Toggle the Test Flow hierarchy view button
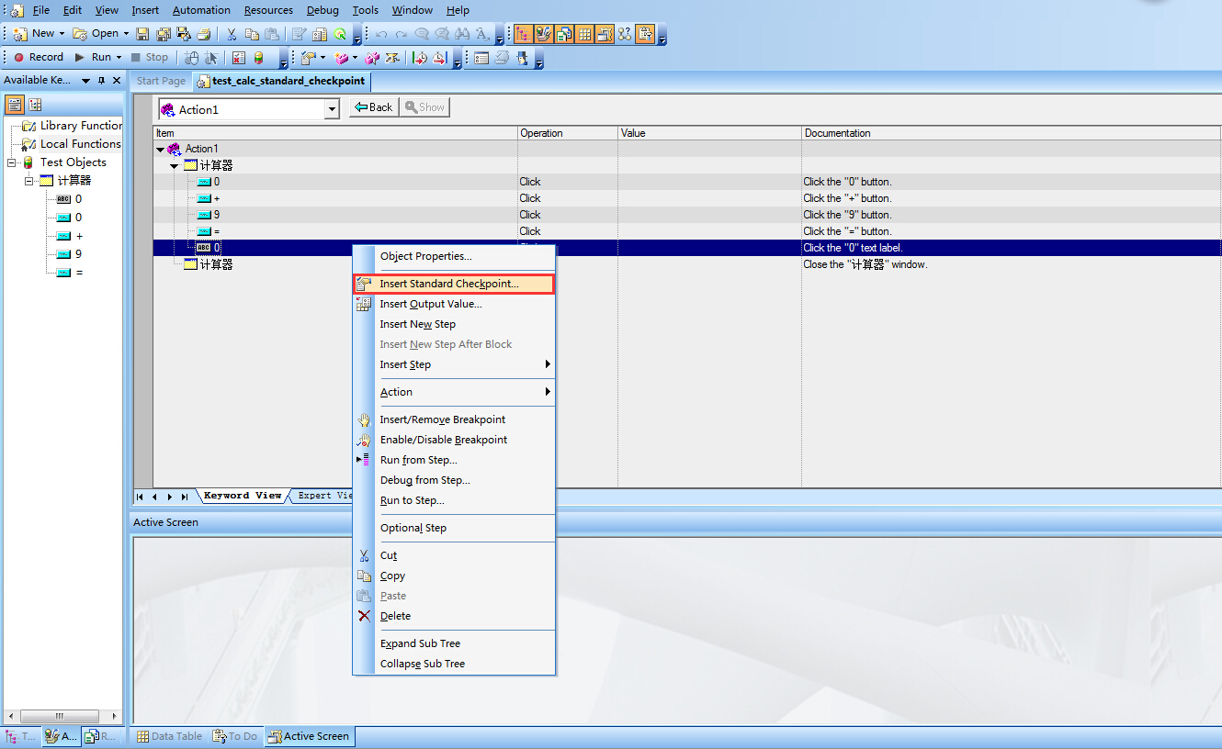Screen dimensions: 1222x749 [525, 33]
